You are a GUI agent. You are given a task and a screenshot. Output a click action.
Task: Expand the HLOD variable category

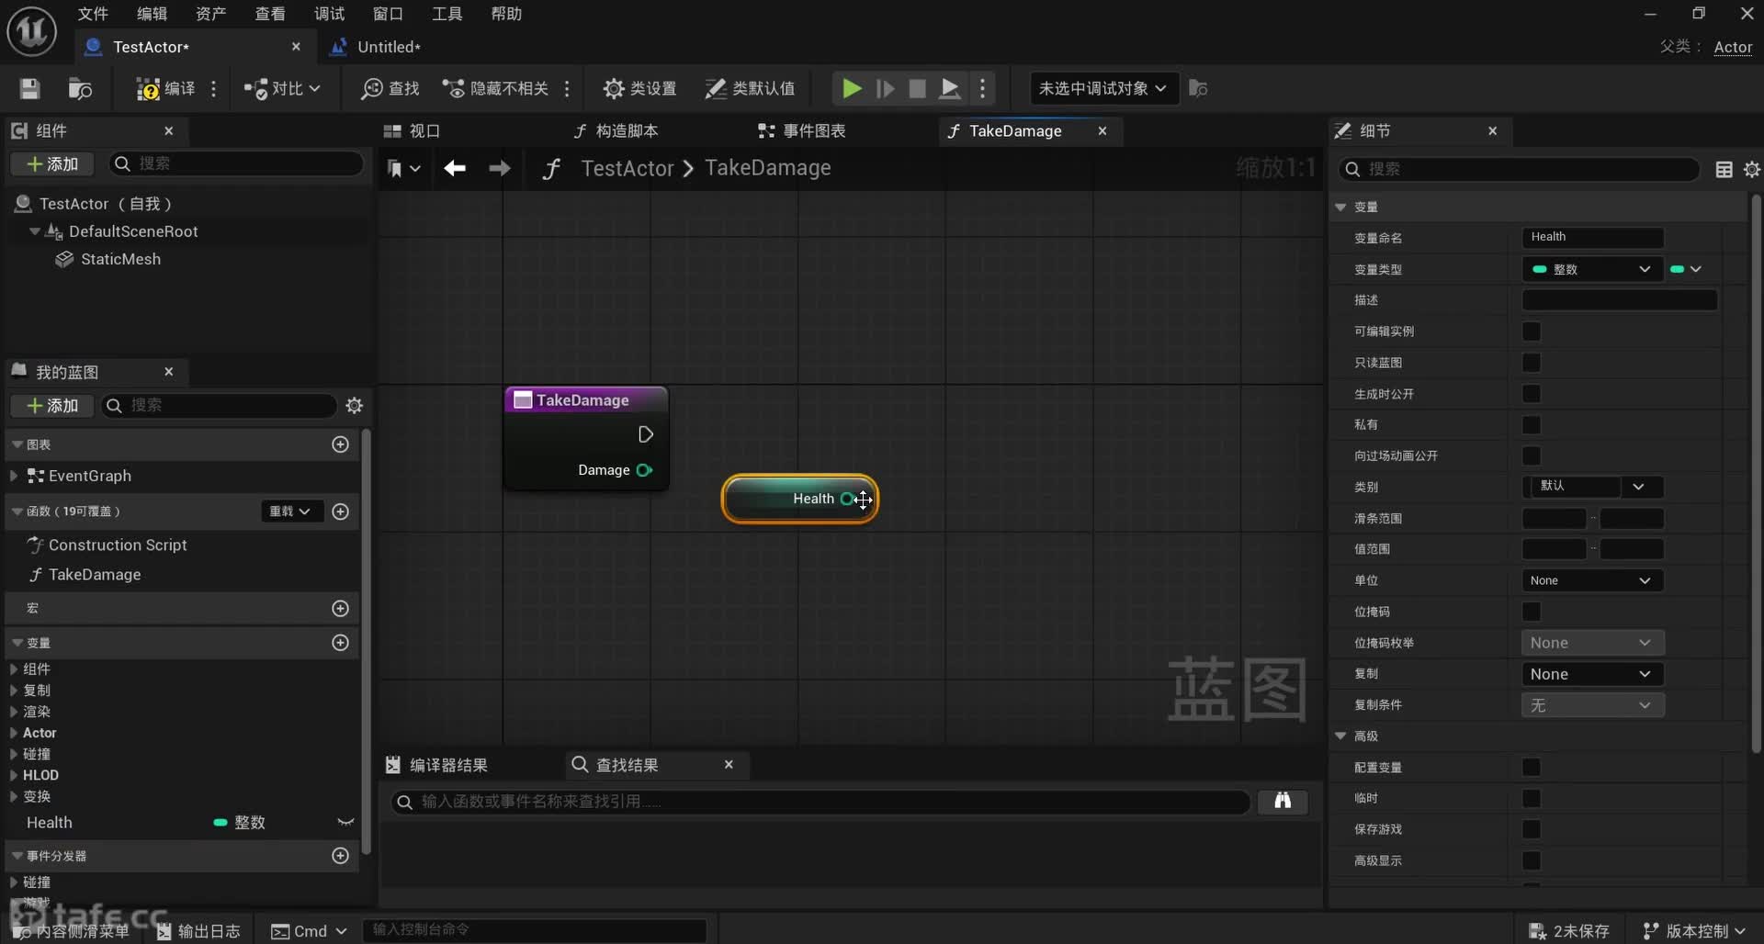pyautogui.click(x=14, y=775)
